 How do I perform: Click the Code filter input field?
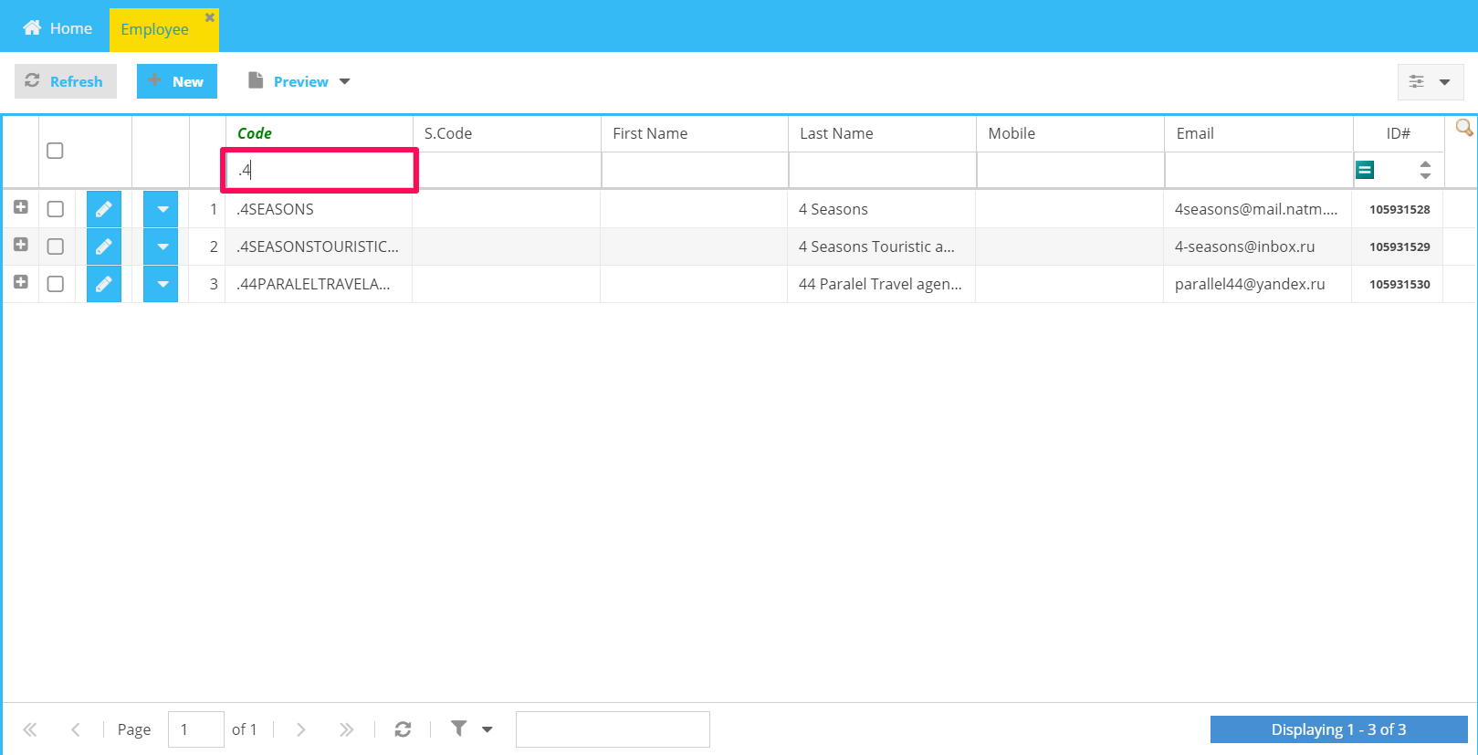point(320,170)
